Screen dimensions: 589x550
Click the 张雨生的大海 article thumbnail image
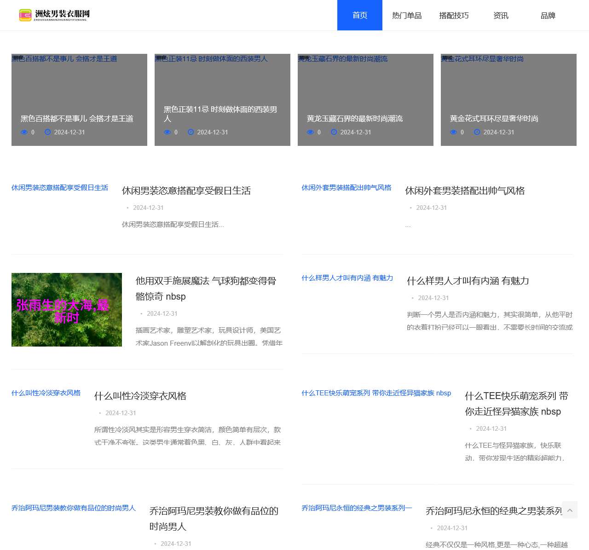(66, 309)
